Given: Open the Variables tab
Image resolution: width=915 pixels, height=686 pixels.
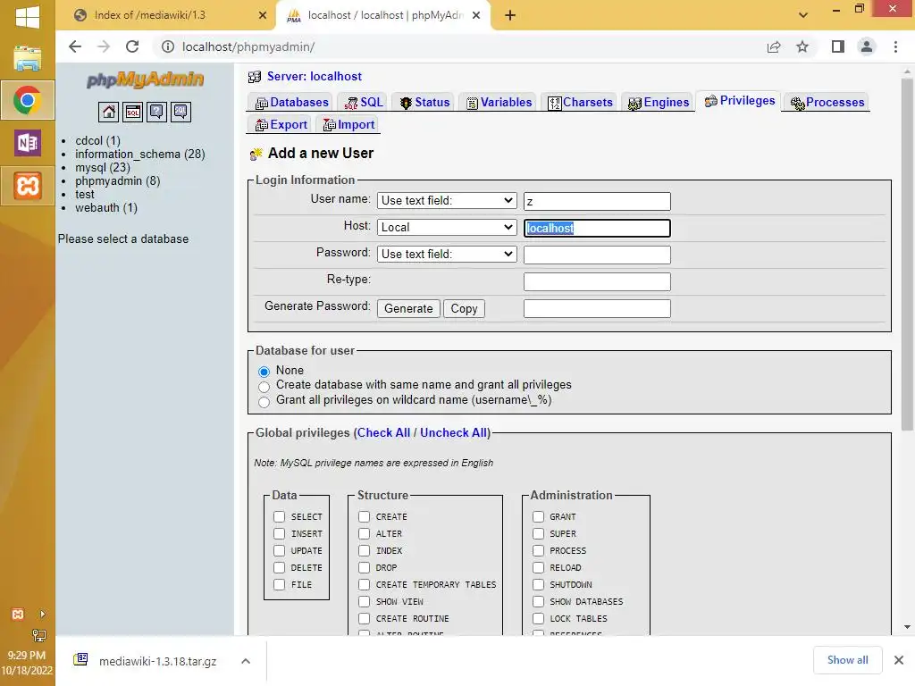Looking at the screenshot, I should [x=499, y=103].
